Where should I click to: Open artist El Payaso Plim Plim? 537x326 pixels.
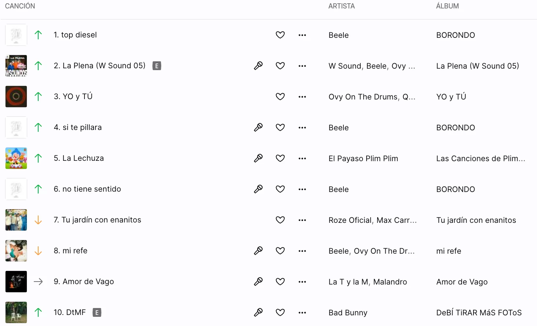pos(363,159)
